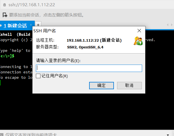Expand the compose bar target dropdown arrow
The width and height of the screenshot is (174, 136).
point(168,135)
